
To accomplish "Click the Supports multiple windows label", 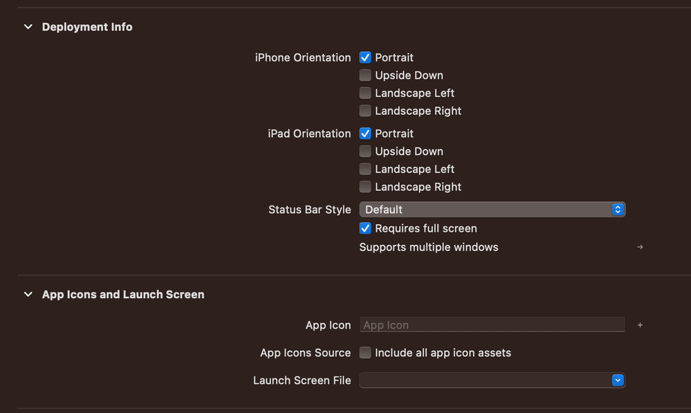I will coord(429,248).
